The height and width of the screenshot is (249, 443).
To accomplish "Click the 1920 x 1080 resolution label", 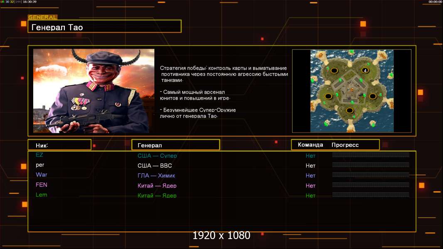I will pyautogui.click(x=221, y=235).
